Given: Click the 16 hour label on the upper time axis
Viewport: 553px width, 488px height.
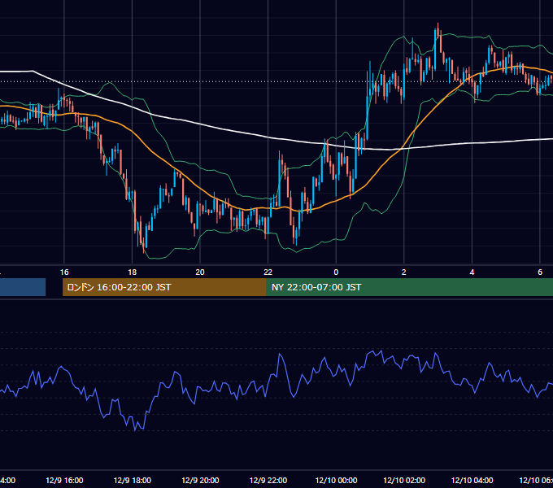Looking at the screenshot, I should tap(64, 272).
